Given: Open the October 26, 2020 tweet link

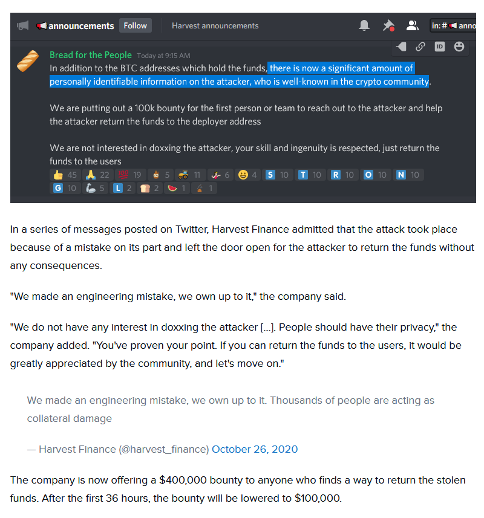Looking at the screenshot, I should (x=255, y=449).
